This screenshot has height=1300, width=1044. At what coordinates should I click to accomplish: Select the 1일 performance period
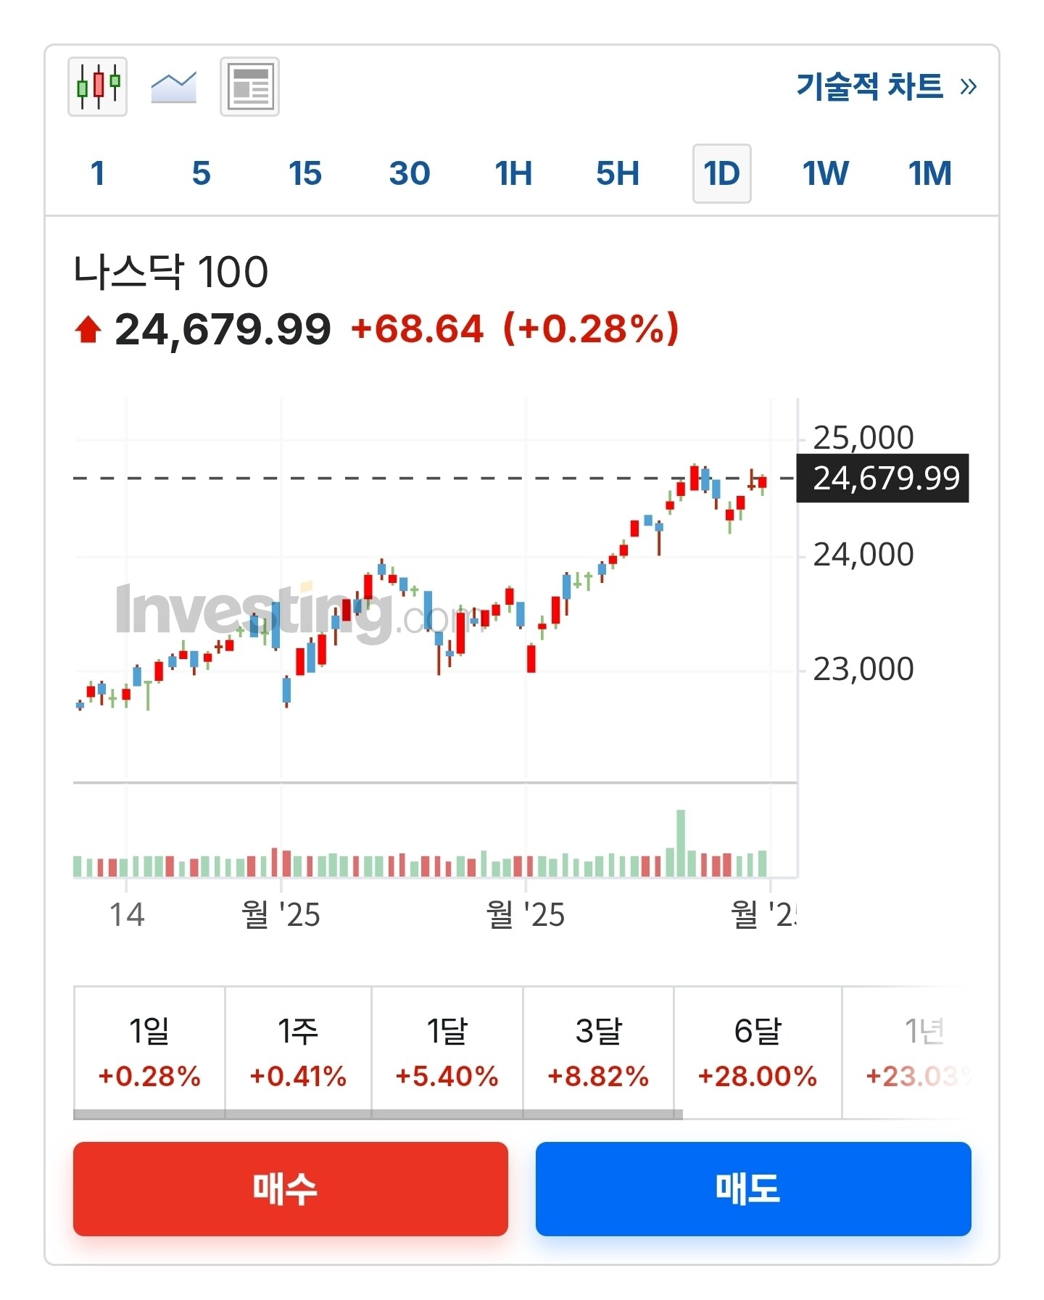(149, 1051)
